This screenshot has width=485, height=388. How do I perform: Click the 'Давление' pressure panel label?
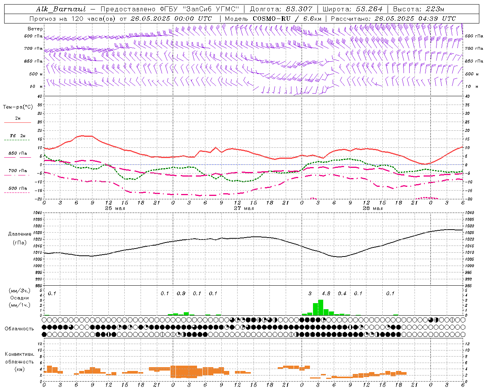click(19, 234)
